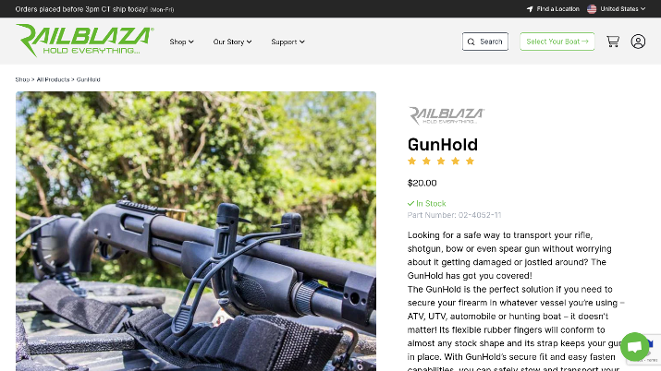Click the Search field in header
This screenshot has width=661, height=371.
pyautogui.click(x=485, y=42)
